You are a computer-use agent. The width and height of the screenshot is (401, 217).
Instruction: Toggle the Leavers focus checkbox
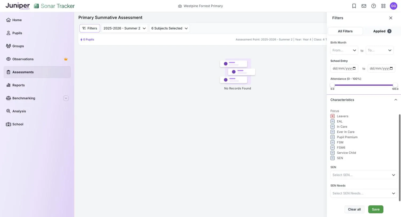tap(332, 116)
